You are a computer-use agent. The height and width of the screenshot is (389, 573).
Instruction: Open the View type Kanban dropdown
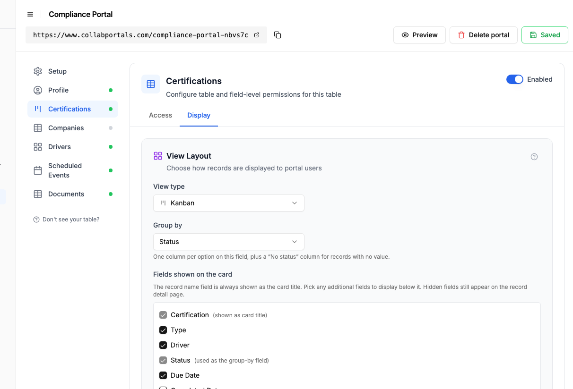coord(229,203)
